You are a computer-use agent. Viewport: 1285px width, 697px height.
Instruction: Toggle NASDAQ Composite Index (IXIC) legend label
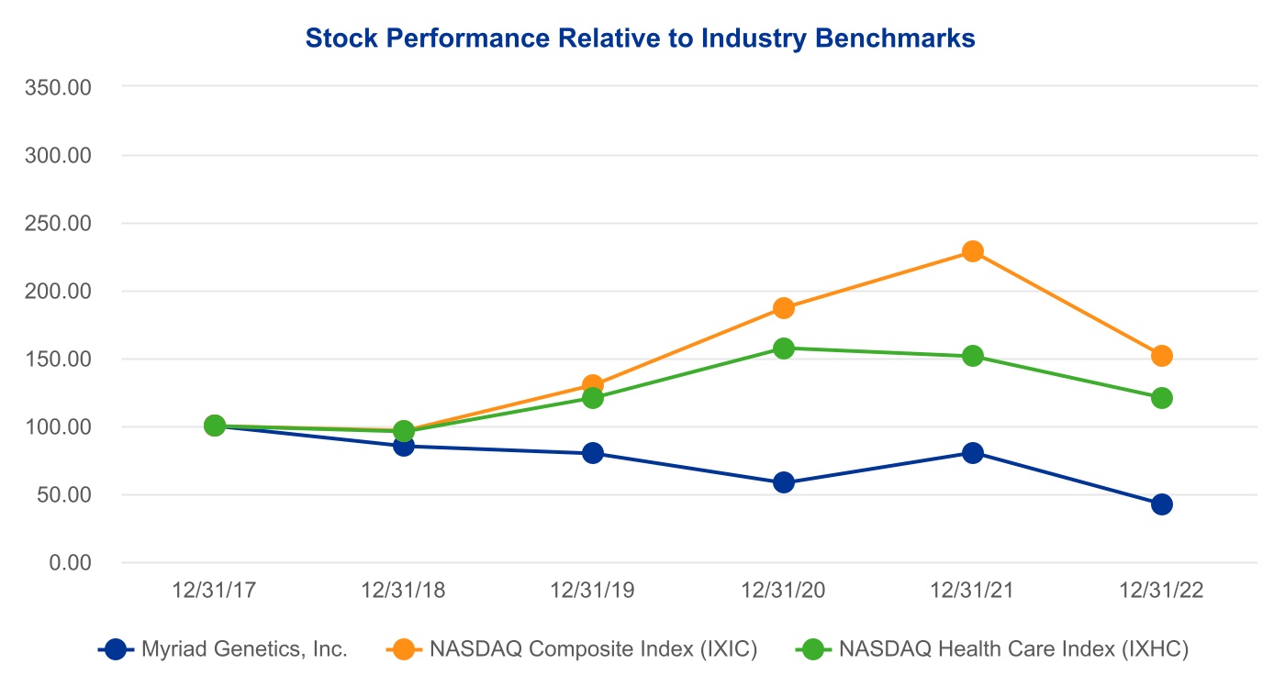click(x=593, y=649)
